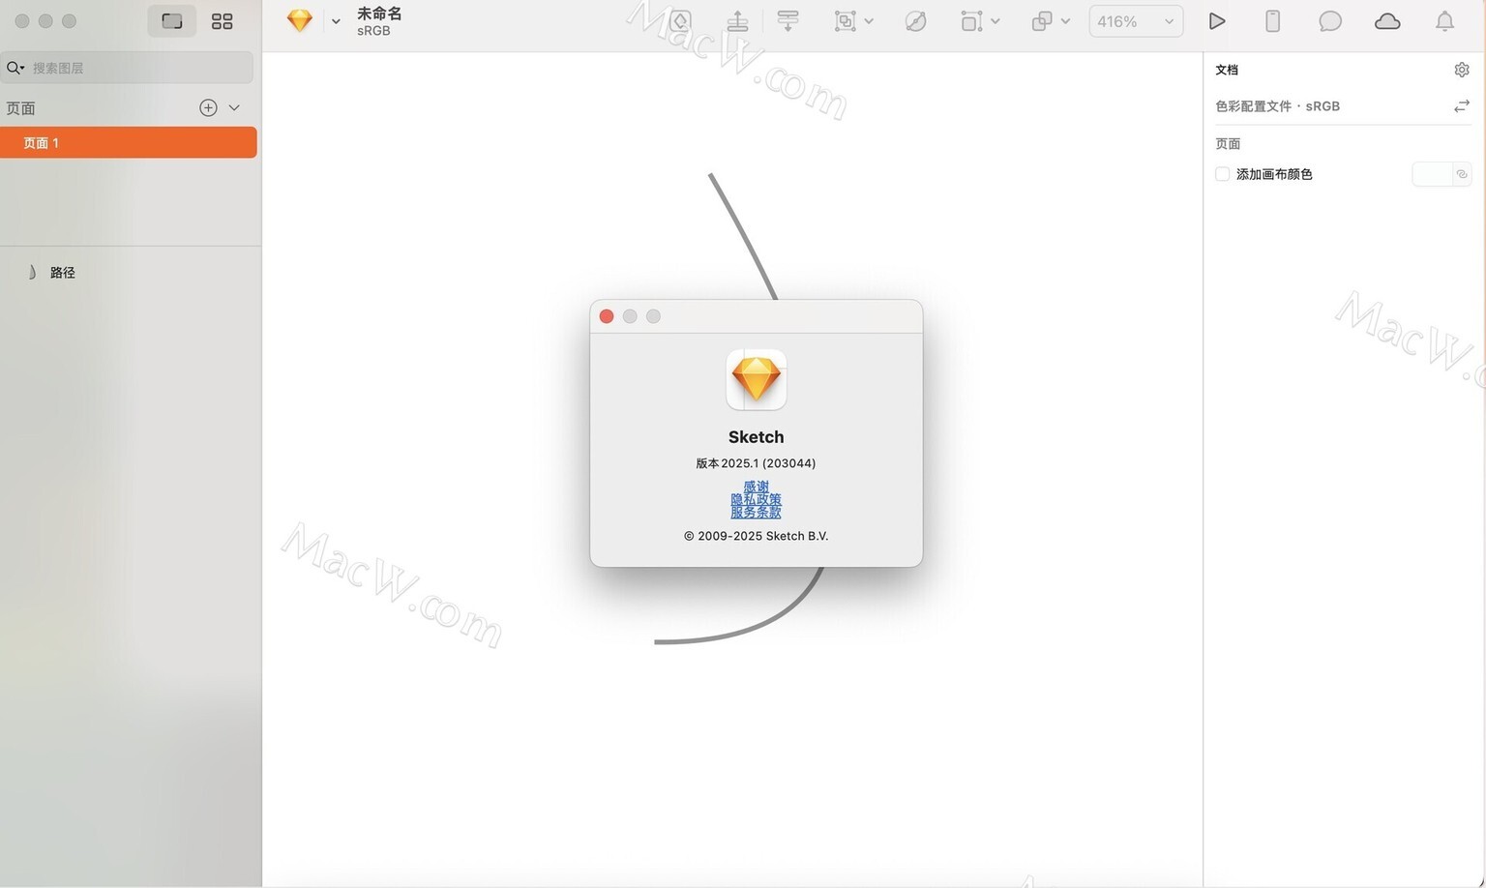
Task: Select the 路径 layer in layer list
Action: [63, 273]
